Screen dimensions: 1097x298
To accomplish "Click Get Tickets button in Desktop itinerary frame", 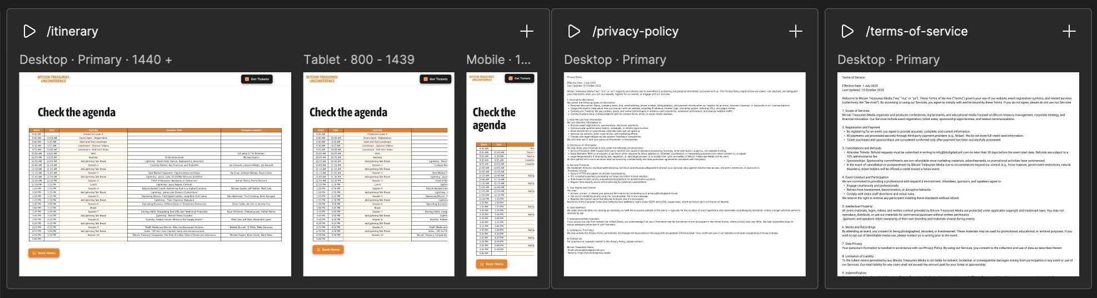I will coord(257,79).
